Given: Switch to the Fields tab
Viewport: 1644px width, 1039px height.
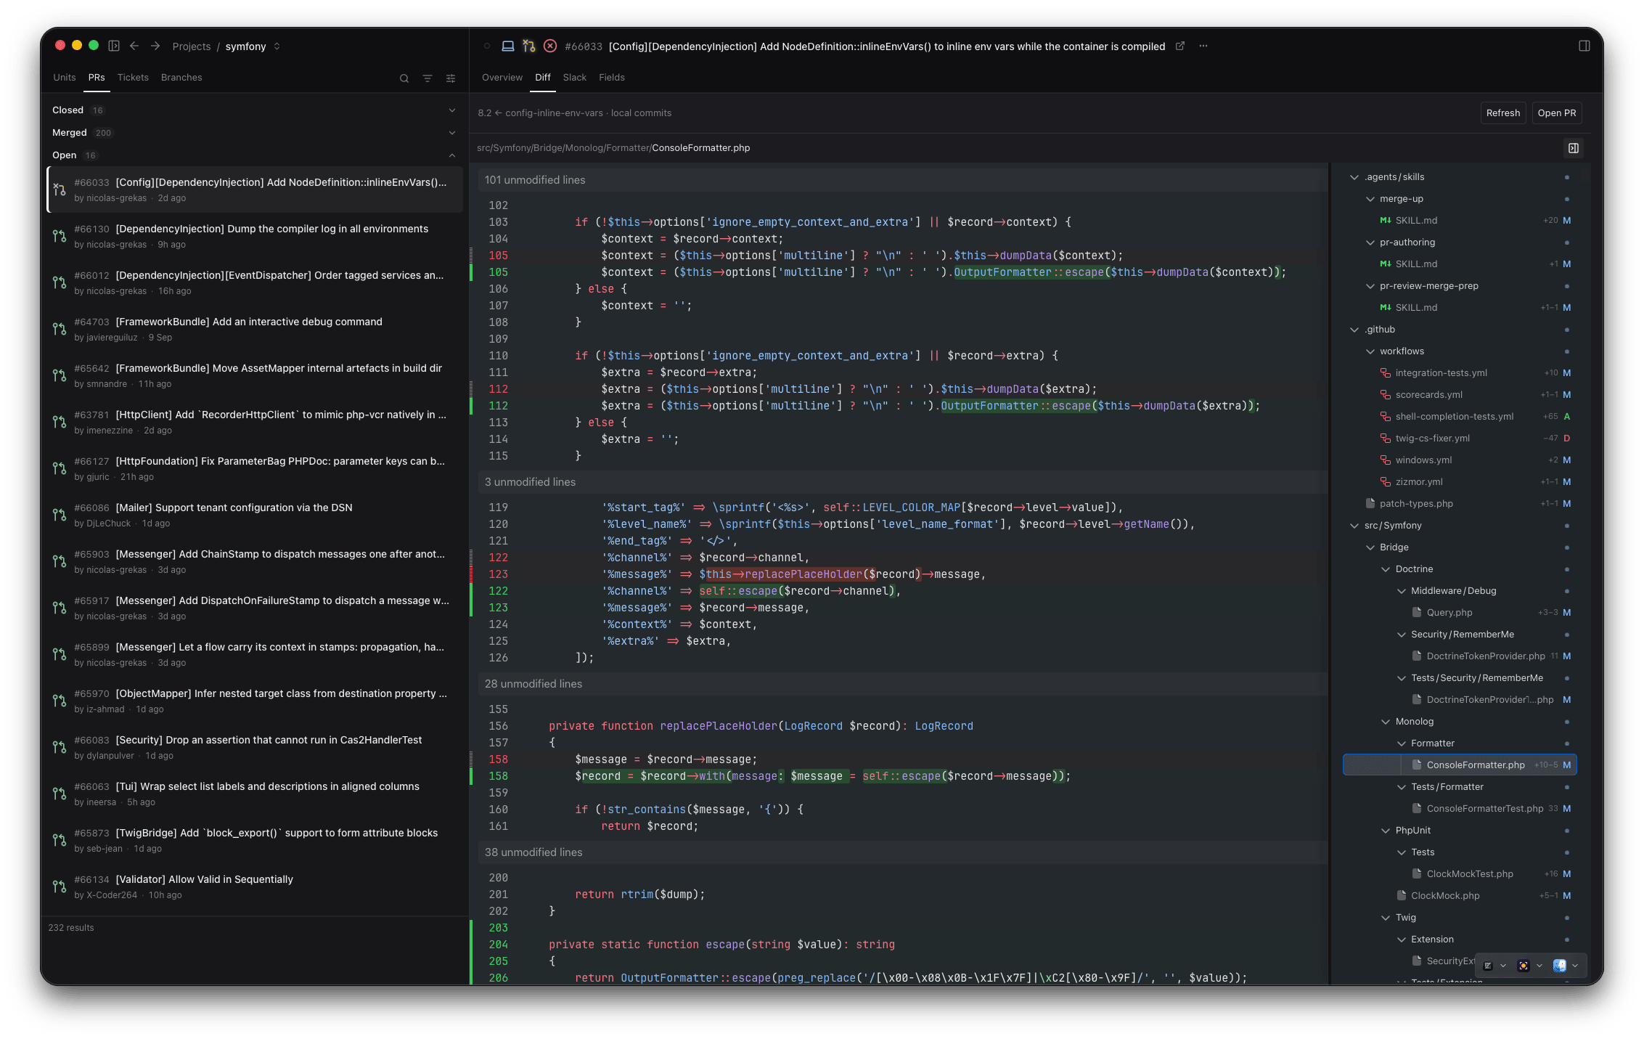Looking at the screenshot, I should (612, 78).
